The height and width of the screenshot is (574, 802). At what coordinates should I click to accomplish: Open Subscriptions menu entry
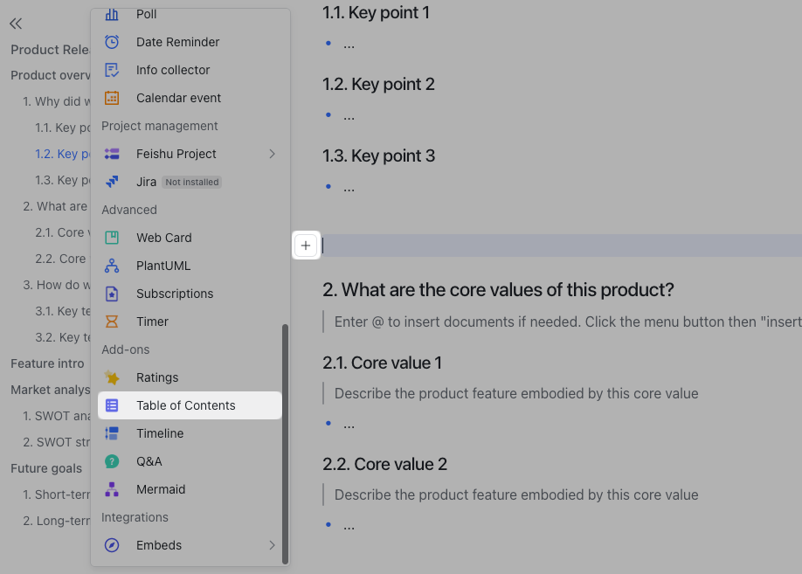point(175,294)
